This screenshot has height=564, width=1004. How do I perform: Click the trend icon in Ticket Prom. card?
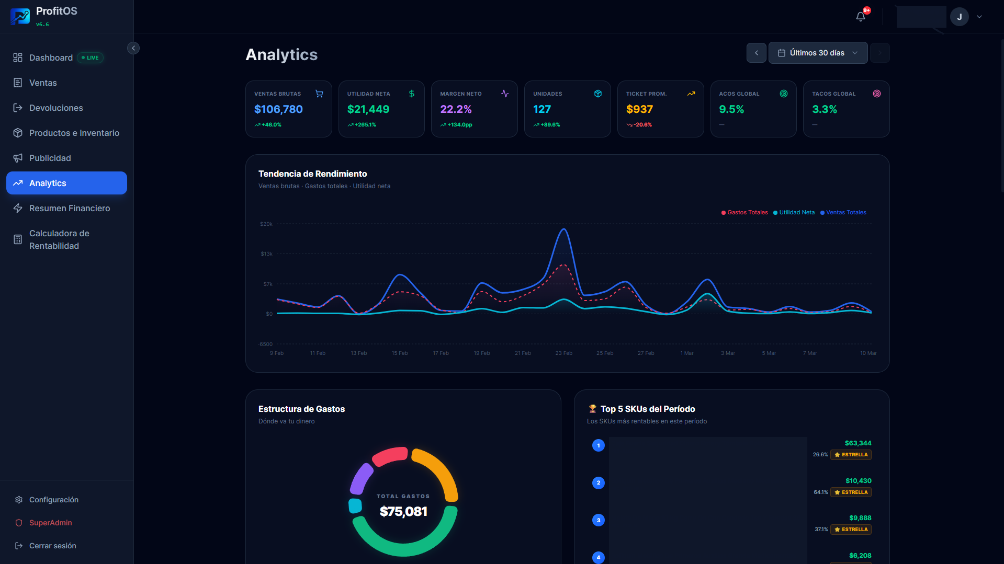coord(691,94)
